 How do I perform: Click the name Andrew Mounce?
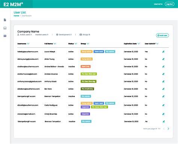coord(51,74)
